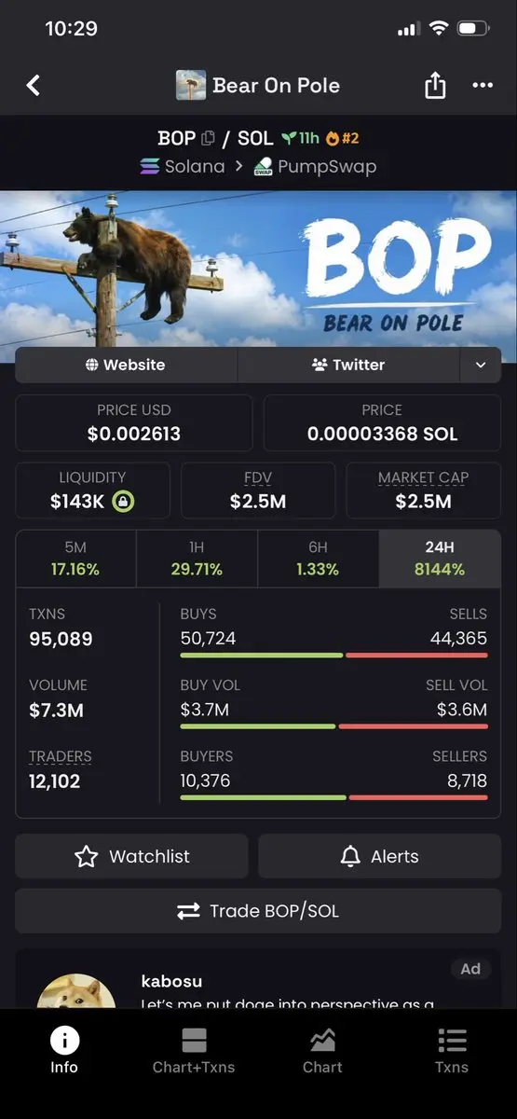517x1119 pixels.
Task: Tap the flame trending #2 badge
Action: point(342,138)
